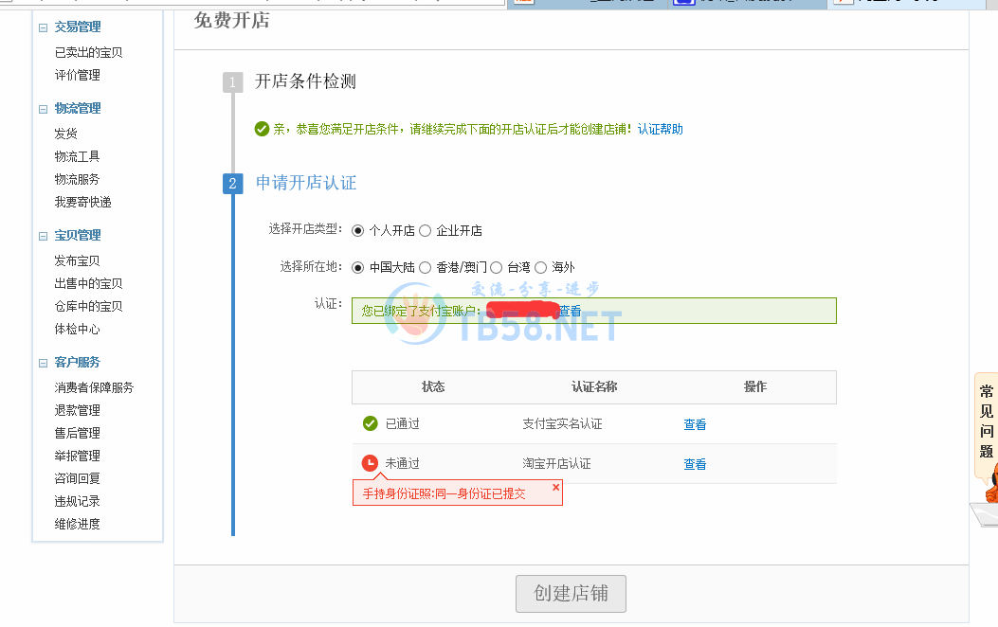Click the 淘宝开店认证 cell text

coord(556,464)
